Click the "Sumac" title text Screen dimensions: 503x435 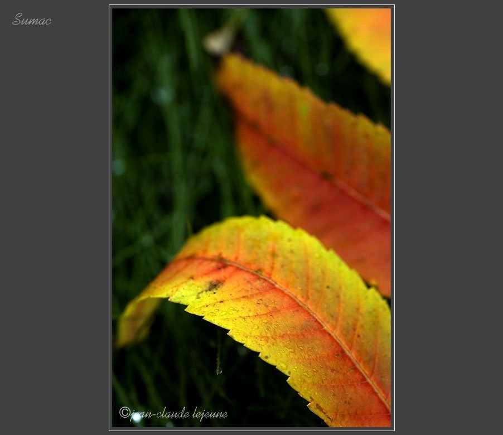pyautogui.click(x=31, y=20)
